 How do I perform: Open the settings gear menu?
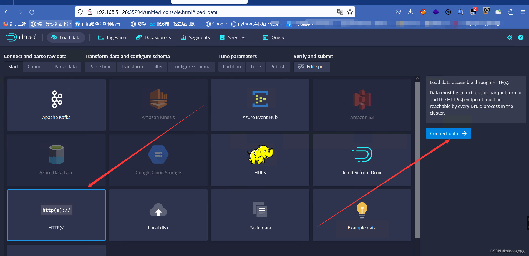[510, 37]
